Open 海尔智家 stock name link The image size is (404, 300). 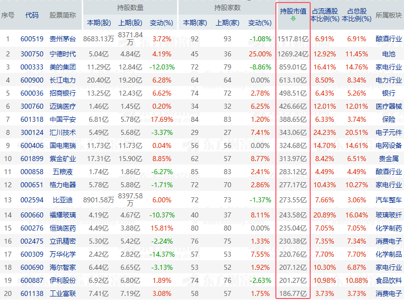pyautogui.click(x=63, y=268)
